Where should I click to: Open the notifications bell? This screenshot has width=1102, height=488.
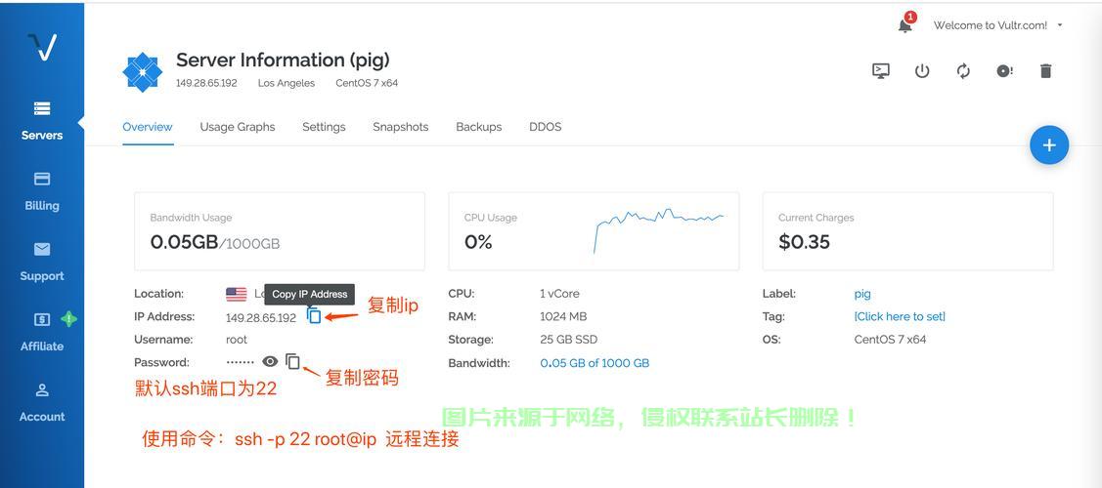pyautogui.click(x=905, y=24)
